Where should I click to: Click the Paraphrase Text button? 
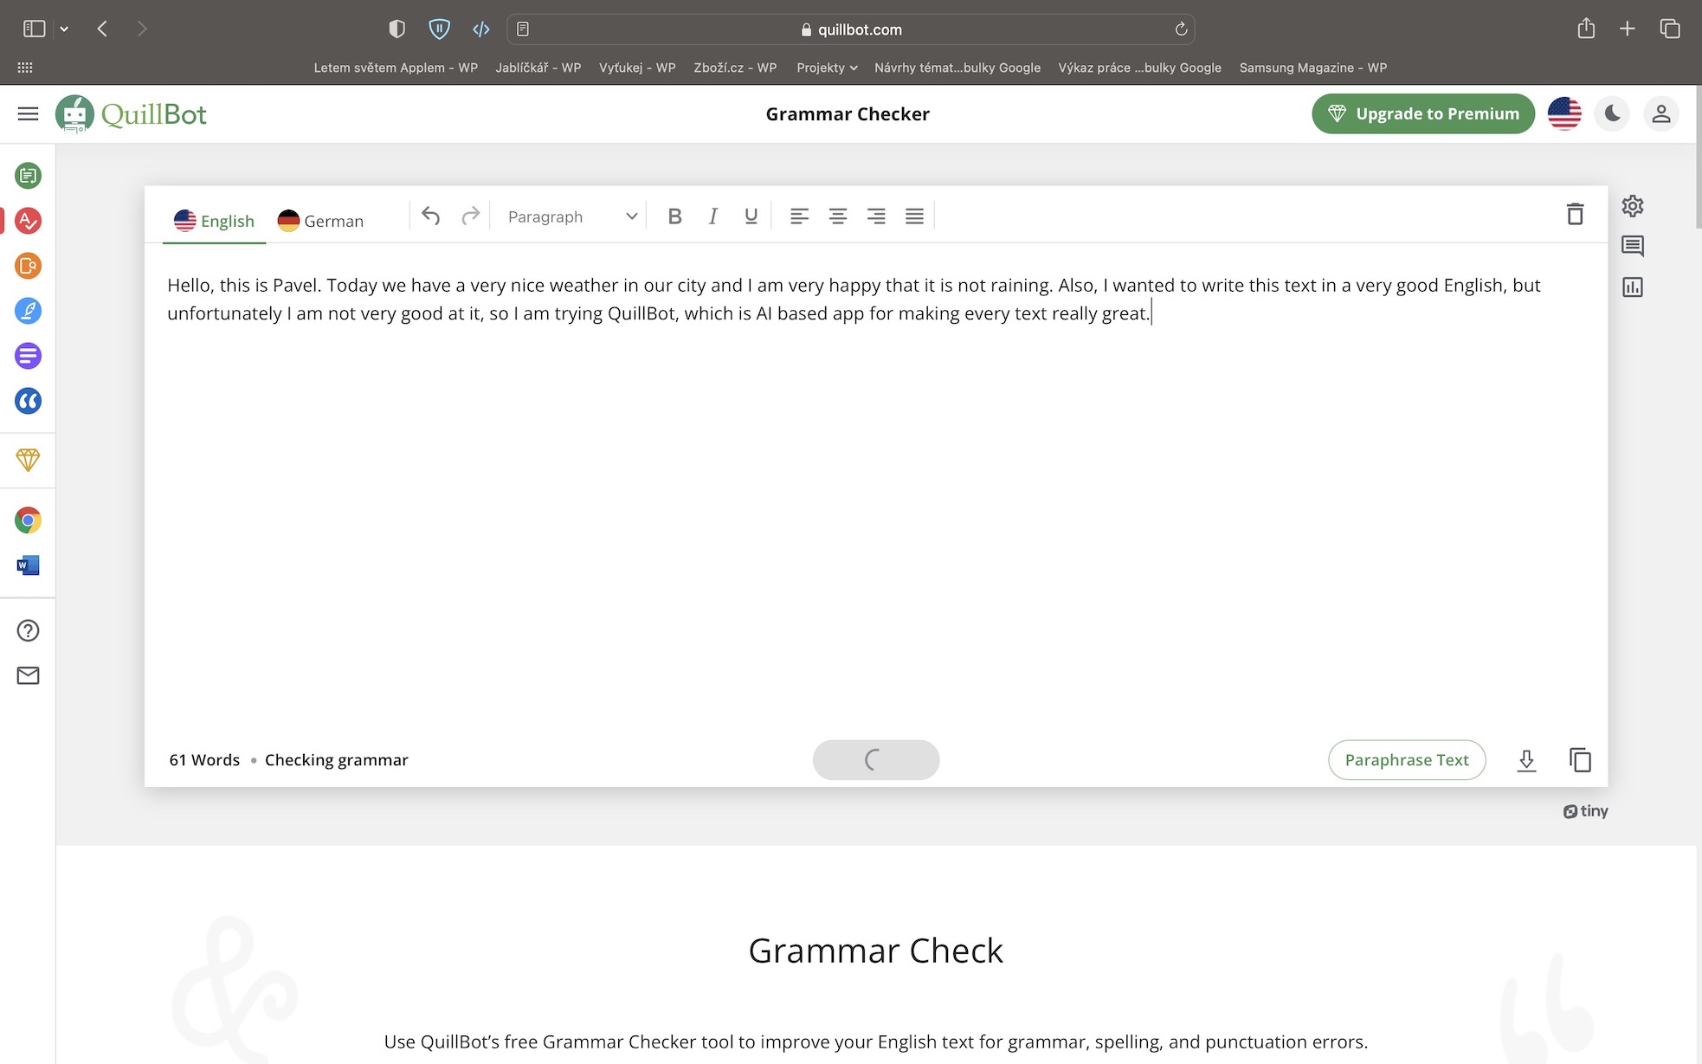(x=1406, y=760)
